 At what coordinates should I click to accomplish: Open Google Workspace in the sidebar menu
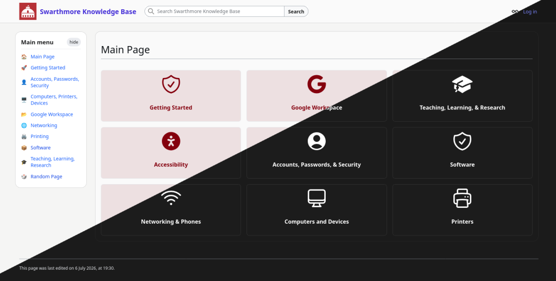(x=52, y=114)
